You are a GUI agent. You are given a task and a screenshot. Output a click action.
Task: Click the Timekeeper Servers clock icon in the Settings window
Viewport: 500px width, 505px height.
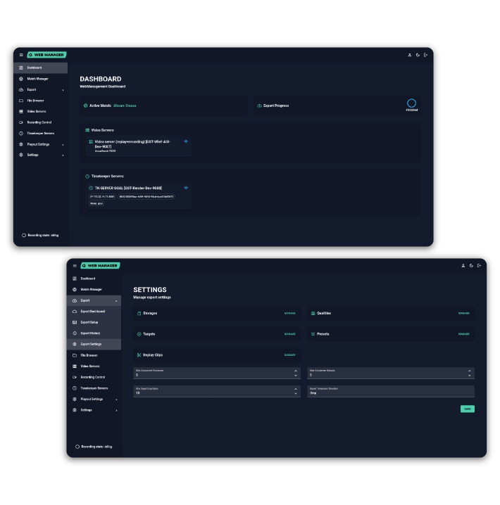click(x=75, y=388)
